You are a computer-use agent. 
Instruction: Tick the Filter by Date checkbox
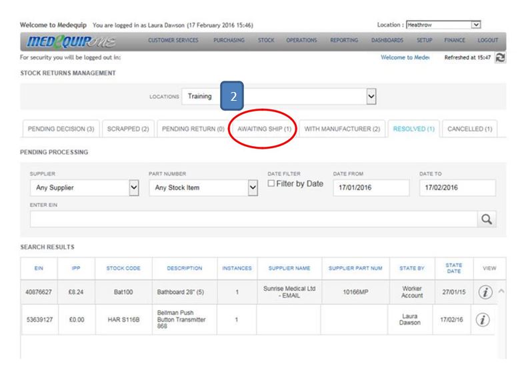coord(271,183)
